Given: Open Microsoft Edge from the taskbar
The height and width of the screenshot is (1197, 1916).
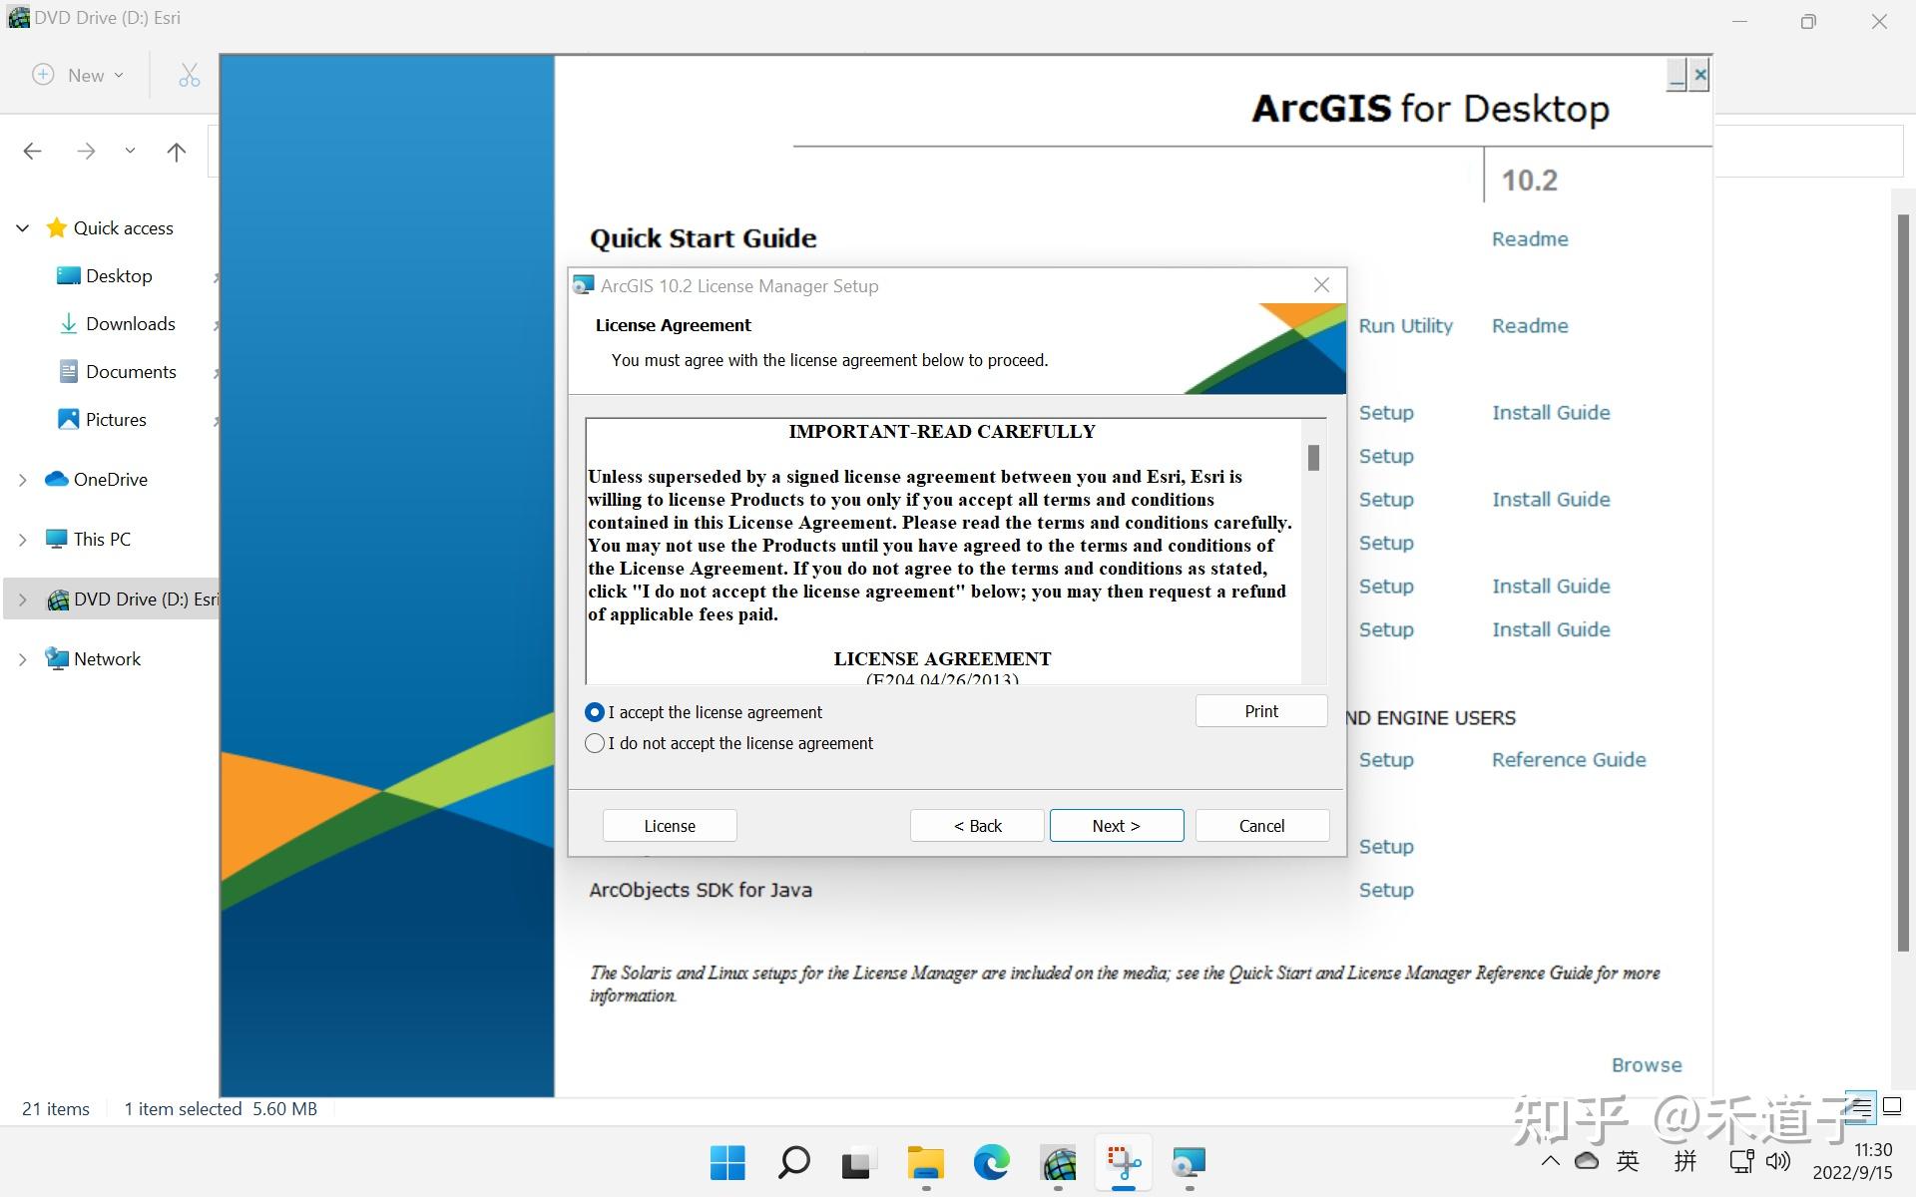Looking at the screenshot, I should 991,1162.
